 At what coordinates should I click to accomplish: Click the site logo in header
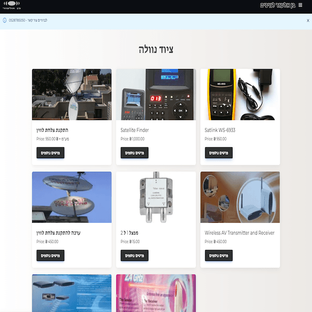[x=12, y=5]
